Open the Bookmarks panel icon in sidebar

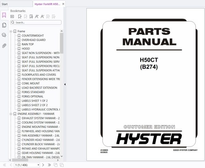tap(4, 15)
